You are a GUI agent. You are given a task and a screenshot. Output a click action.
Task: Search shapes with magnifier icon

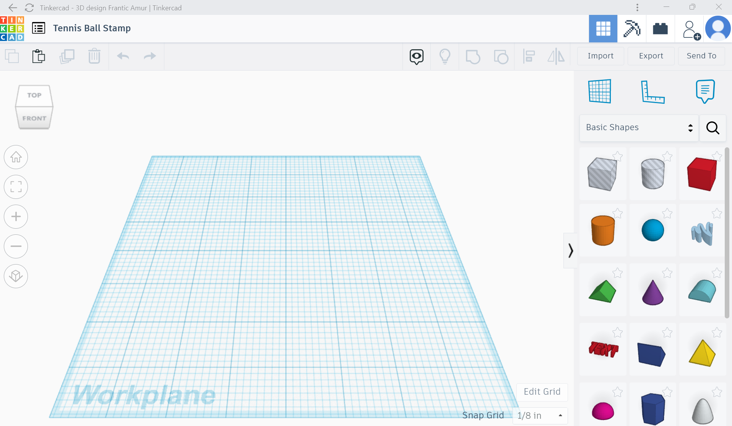(713, 128)
